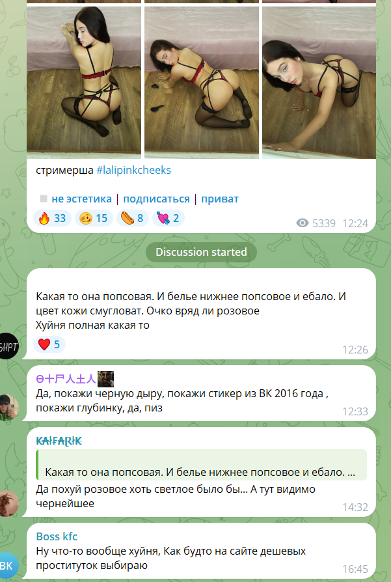Open the avatar beside the 12:33 comment
The width and height of the screenshot is (391, 582).
pos(8,408)
